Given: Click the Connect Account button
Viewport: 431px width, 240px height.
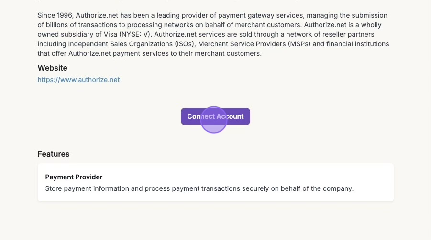Looking at the screenshot, I should [x=215, y=116].
